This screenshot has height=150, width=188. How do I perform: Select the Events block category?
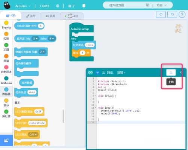coord(6,25)
